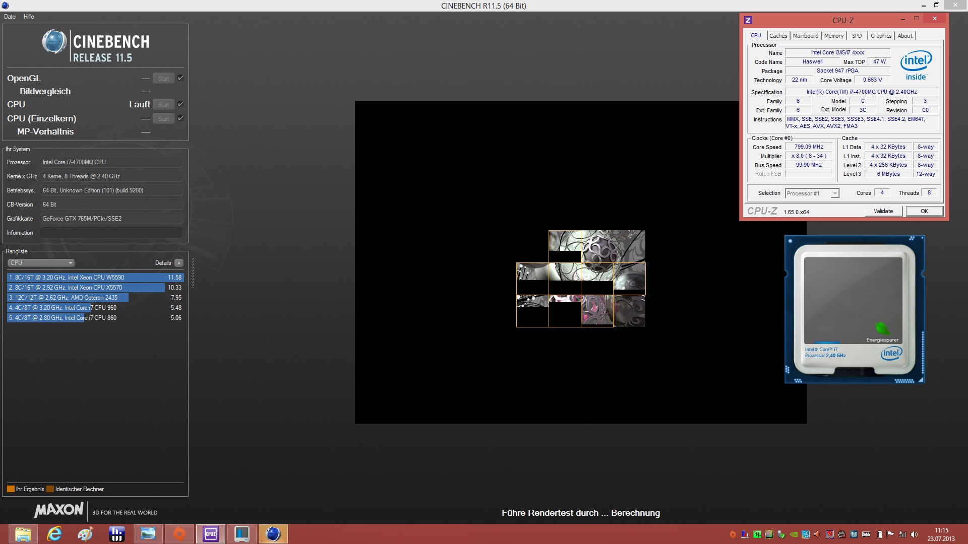Screen dimensions: 968x544
Task: Click the Details arrow in the Rangliste panel
Action: coord(178,263)
